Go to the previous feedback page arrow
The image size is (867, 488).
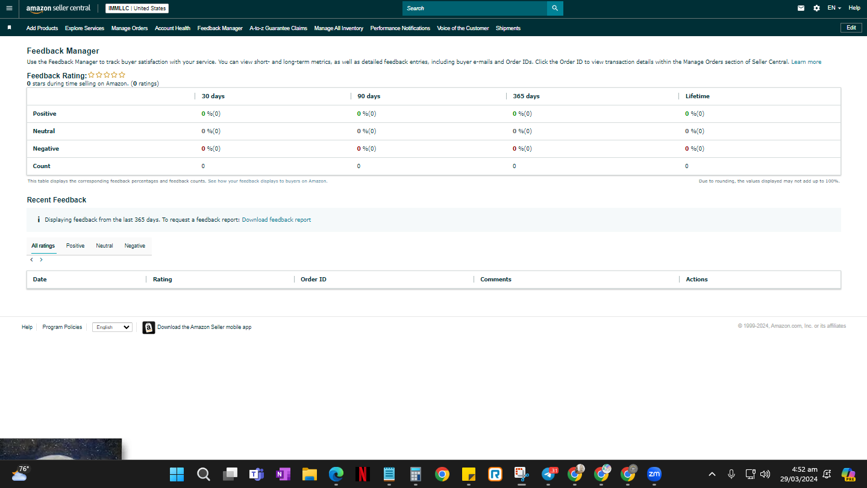31,260
